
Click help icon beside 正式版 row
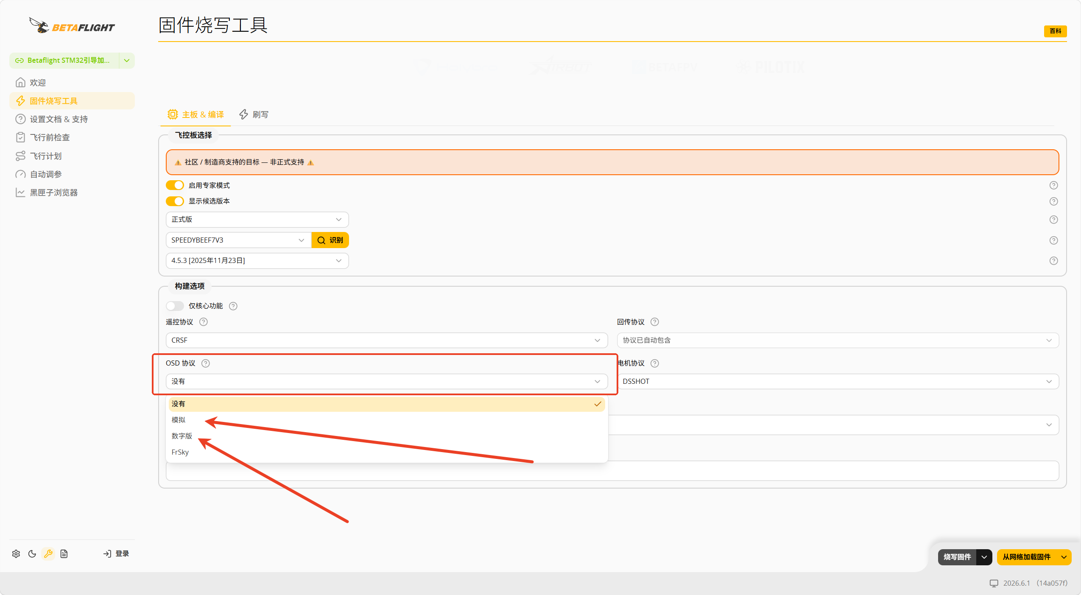coord(1053,220)
